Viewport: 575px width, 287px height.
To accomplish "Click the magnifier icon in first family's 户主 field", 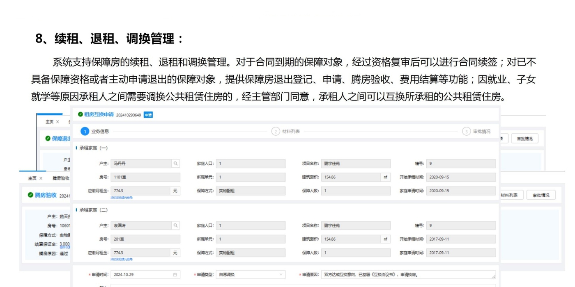I will [176, 163].
